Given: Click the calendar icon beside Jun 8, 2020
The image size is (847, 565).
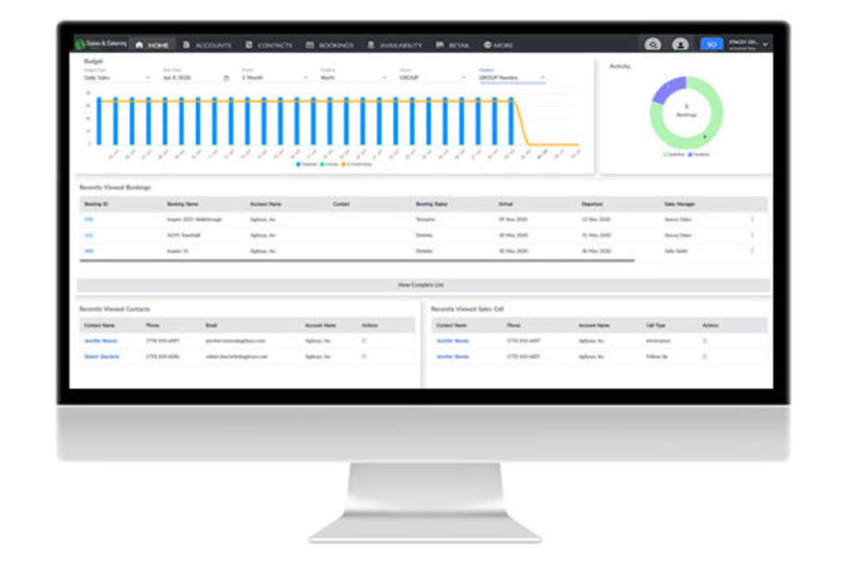Looking at the screenshot, I should coord(226,78).
